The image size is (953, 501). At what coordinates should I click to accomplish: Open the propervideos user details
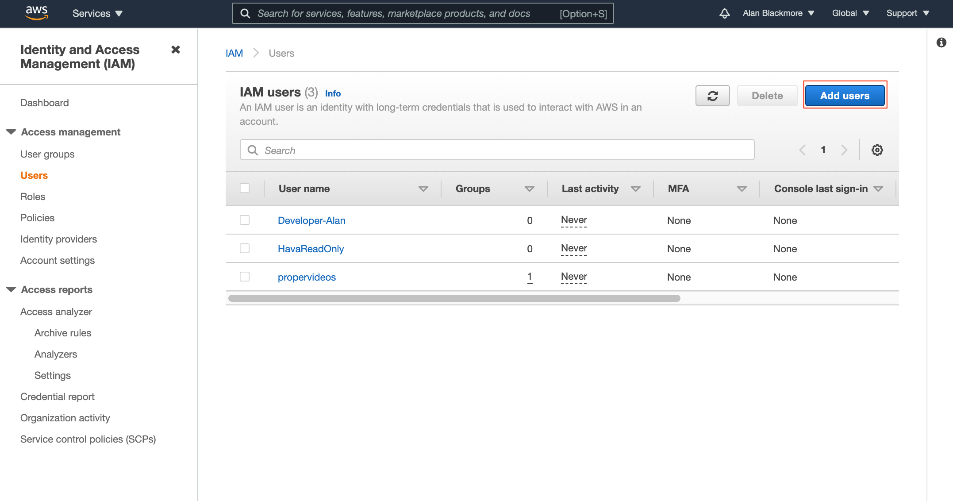[x=307, y=277]
